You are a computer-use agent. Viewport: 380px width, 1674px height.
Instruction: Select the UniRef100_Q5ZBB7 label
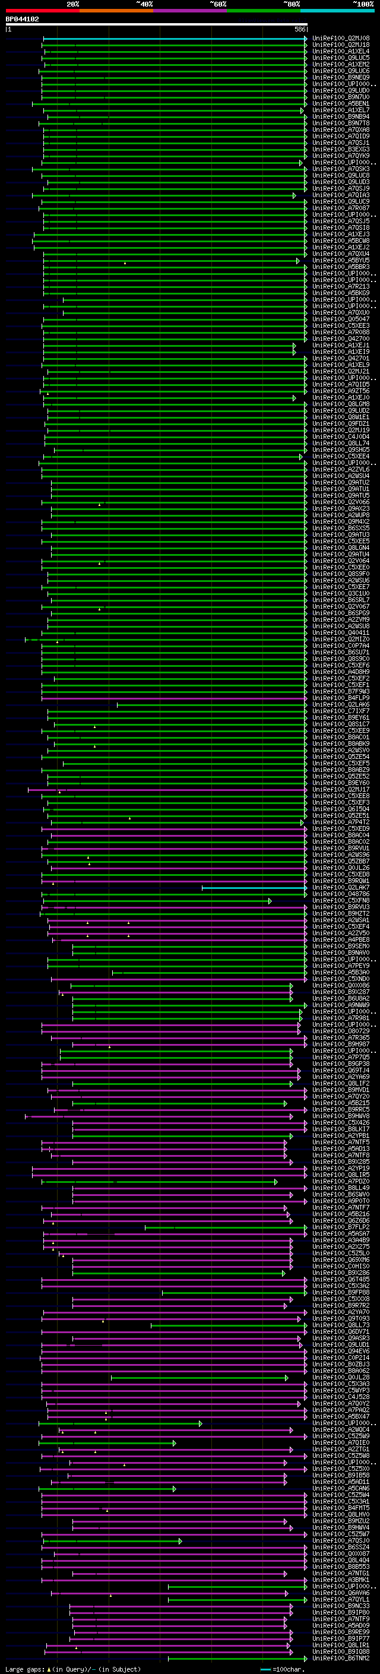point(341,862)
